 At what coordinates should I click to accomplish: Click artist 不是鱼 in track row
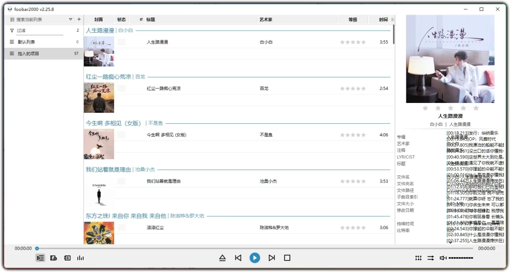pyautogui.click(x=266, y=135)
